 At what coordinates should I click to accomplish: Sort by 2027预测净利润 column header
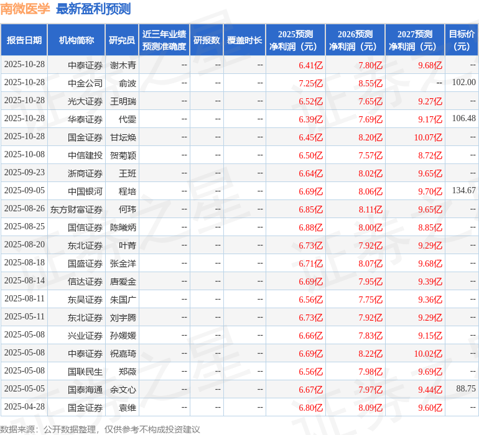[x=415, y=40]
